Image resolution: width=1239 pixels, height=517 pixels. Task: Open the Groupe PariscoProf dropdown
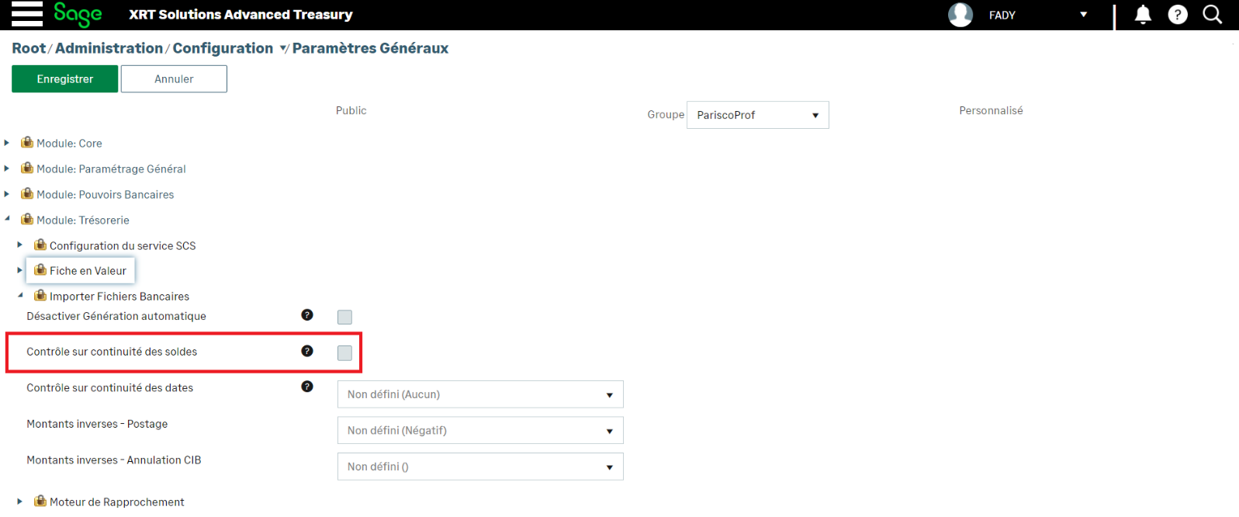tap(757, 115)
